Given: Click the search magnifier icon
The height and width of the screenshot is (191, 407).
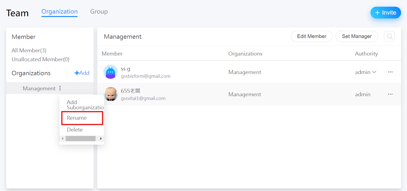Looking at the screenshot, I should pyautogui.click(x=389, y=37).
